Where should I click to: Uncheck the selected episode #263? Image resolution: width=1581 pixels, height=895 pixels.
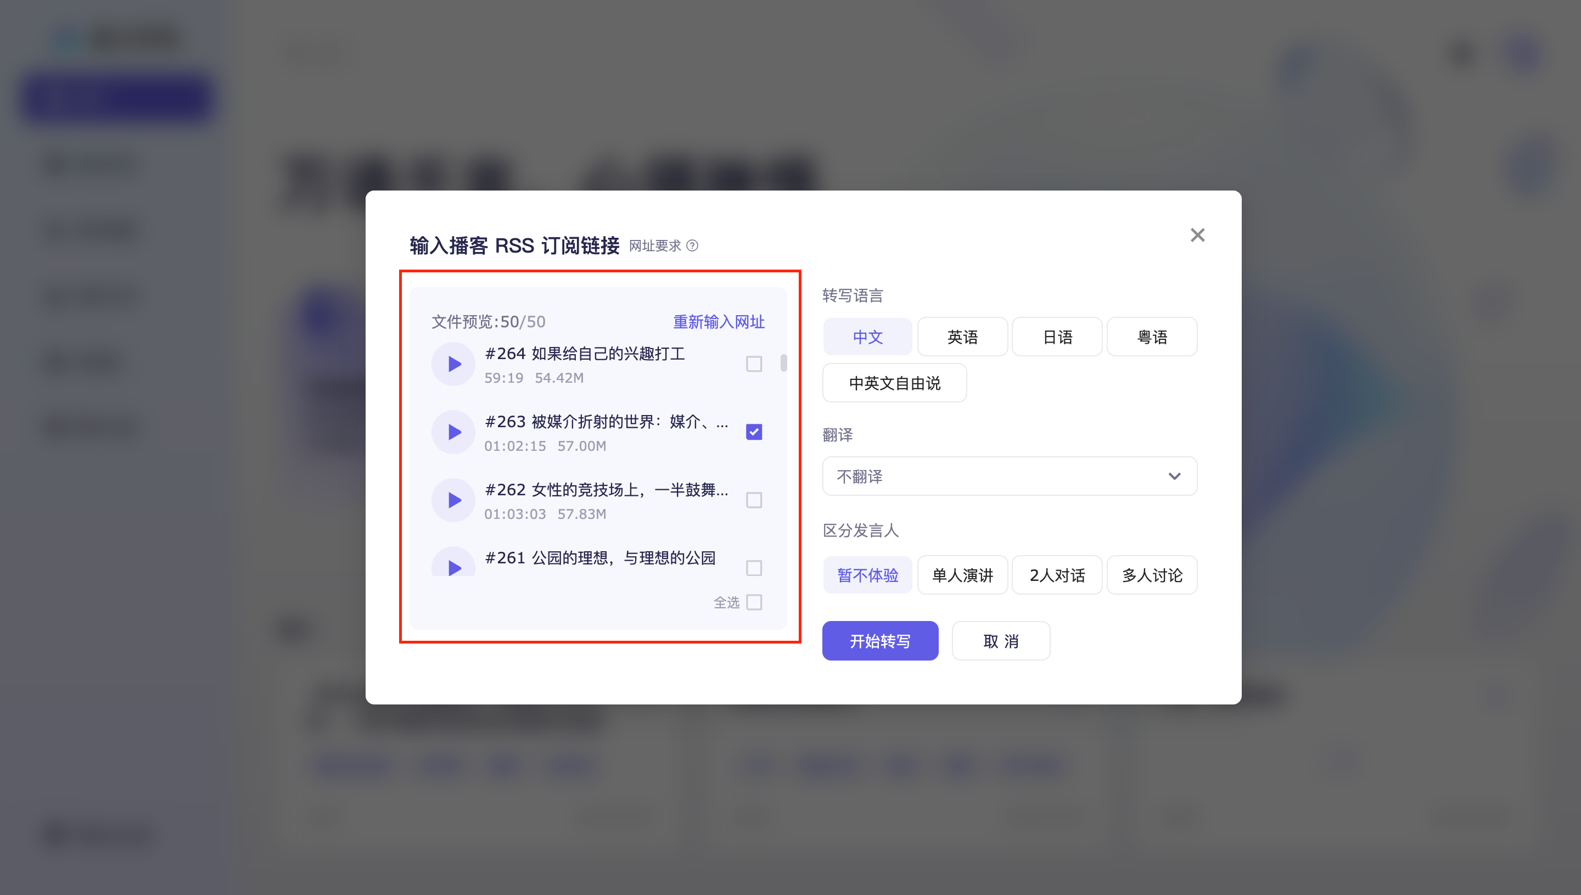753,432
